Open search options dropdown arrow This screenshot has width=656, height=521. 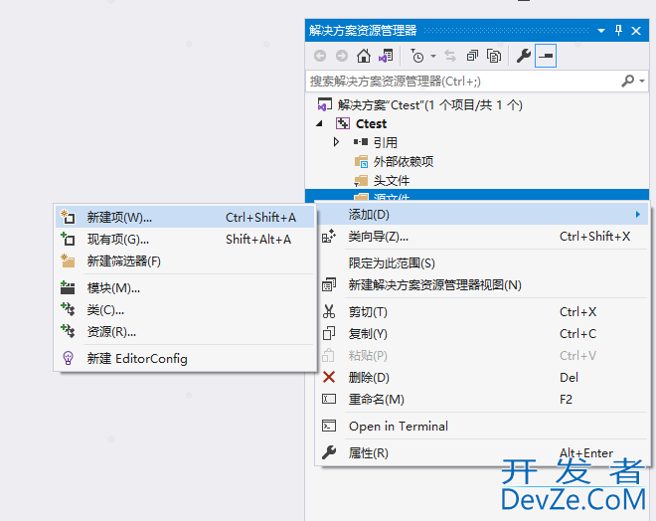[642, 81]
